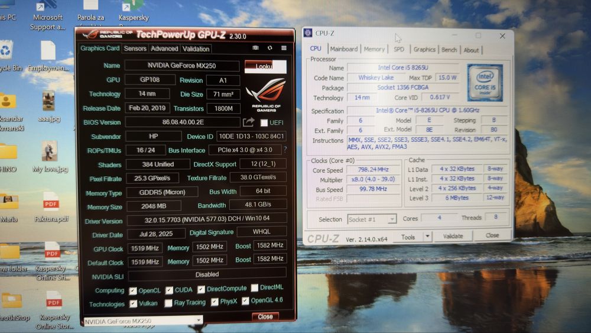Open the Parola za desktop file
The height and width of the screenshot is (333, 591).
point(91,11)
